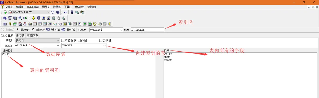Click the 退出(X) button
Screen dimensions: 319x98
tap(71, 30)
